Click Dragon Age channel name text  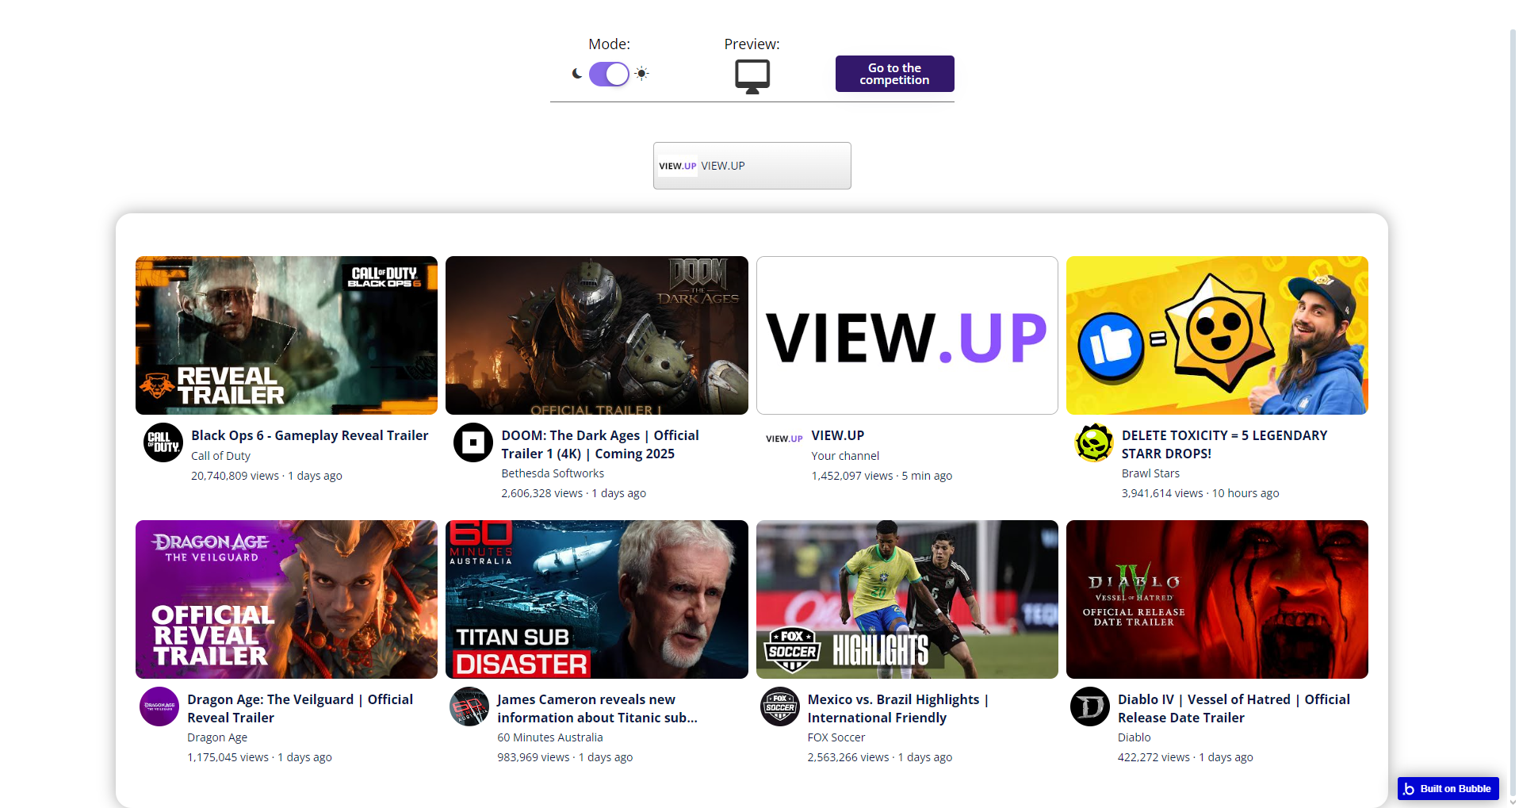click(217, 737)
